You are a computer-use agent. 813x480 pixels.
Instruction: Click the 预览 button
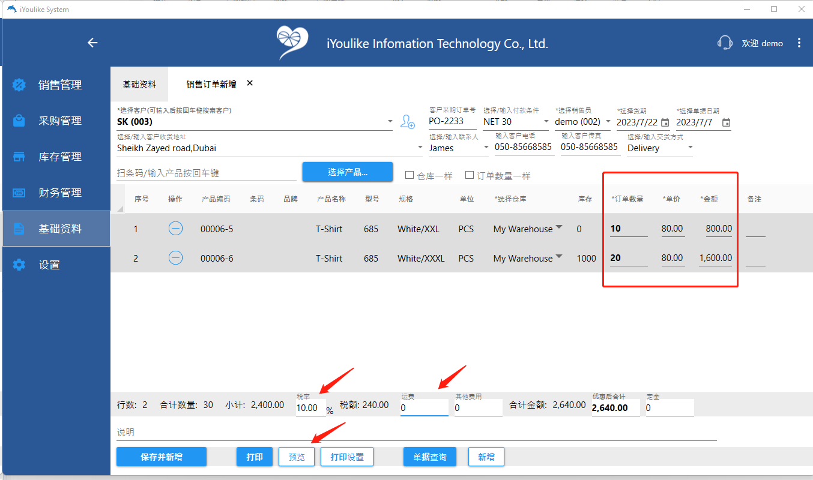297,457
